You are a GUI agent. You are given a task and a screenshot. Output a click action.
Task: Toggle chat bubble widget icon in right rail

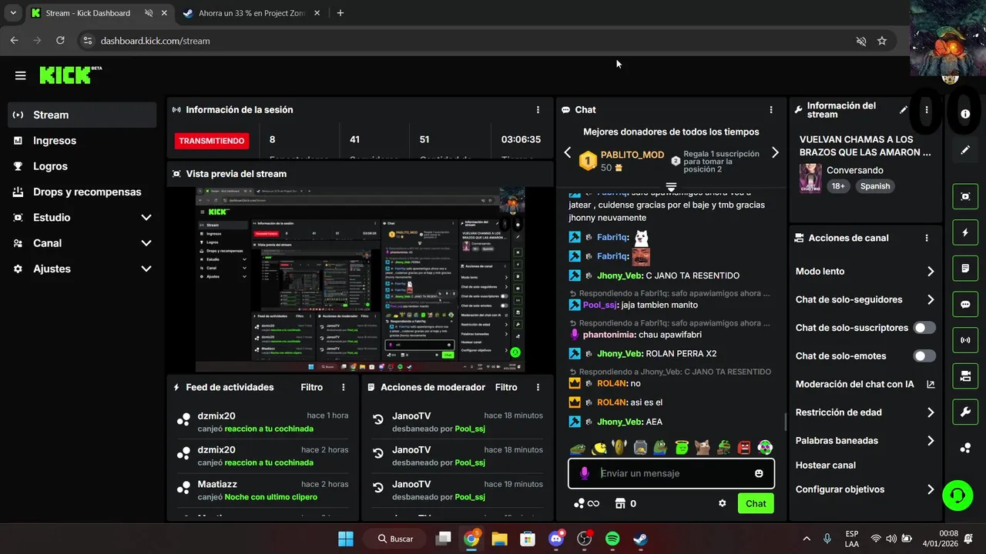965,304
